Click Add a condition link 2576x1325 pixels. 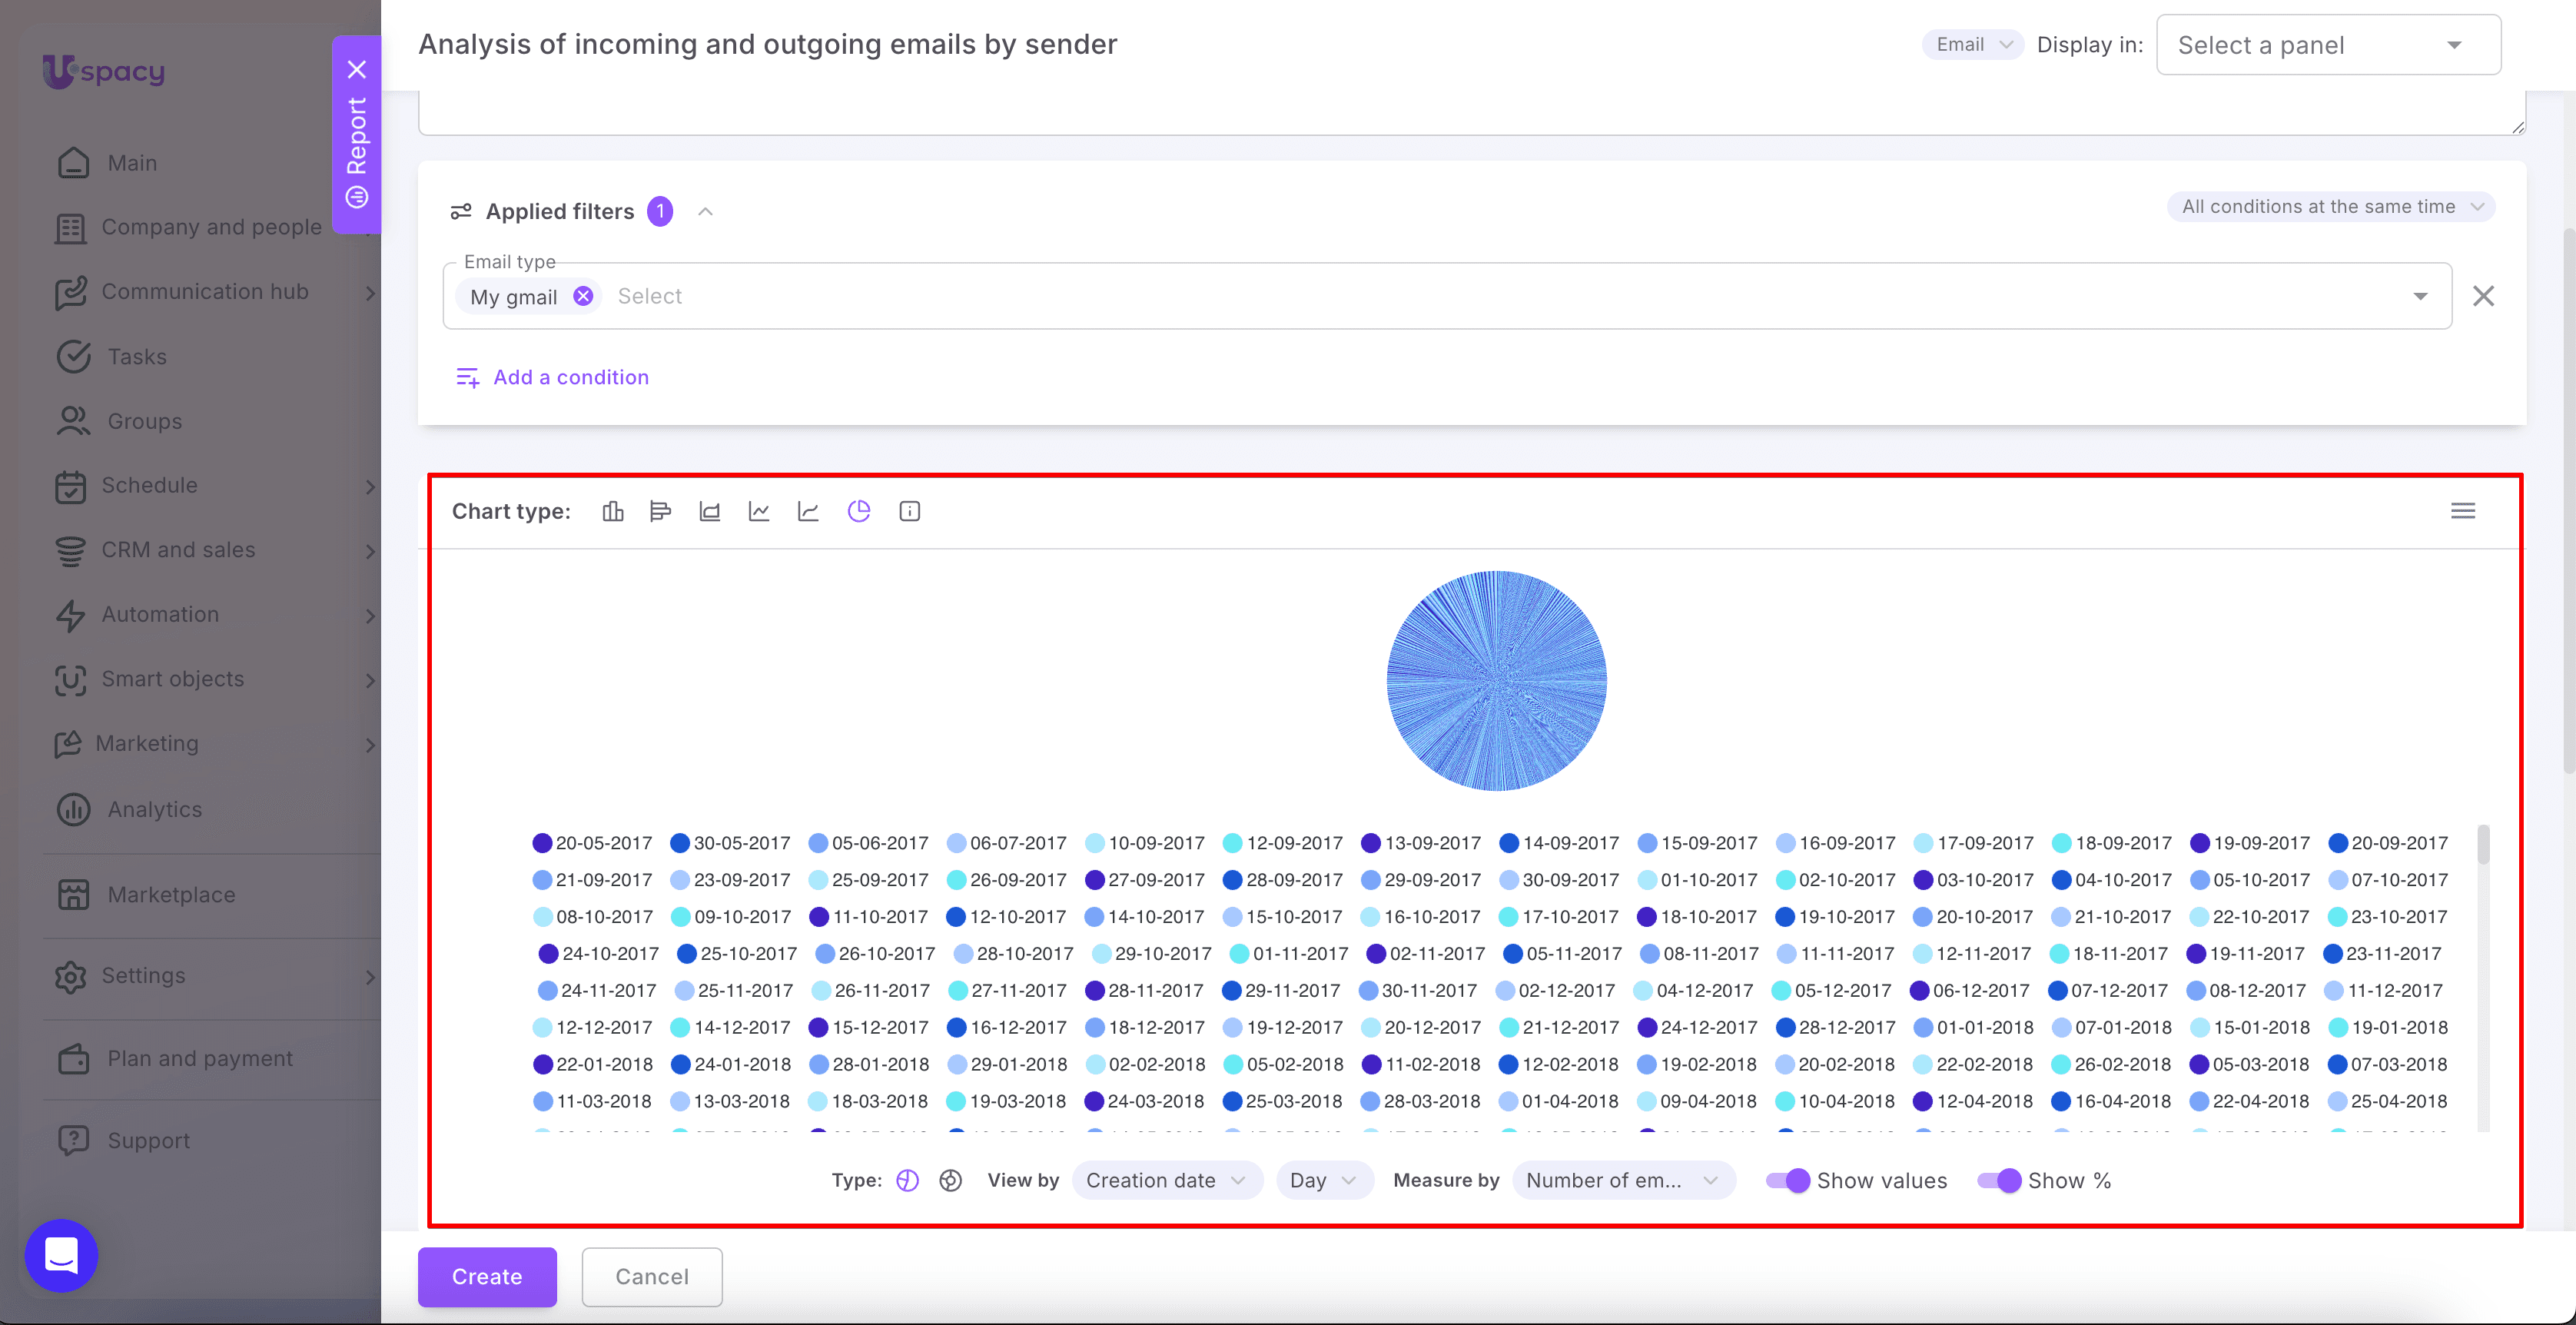click(552, 377)
